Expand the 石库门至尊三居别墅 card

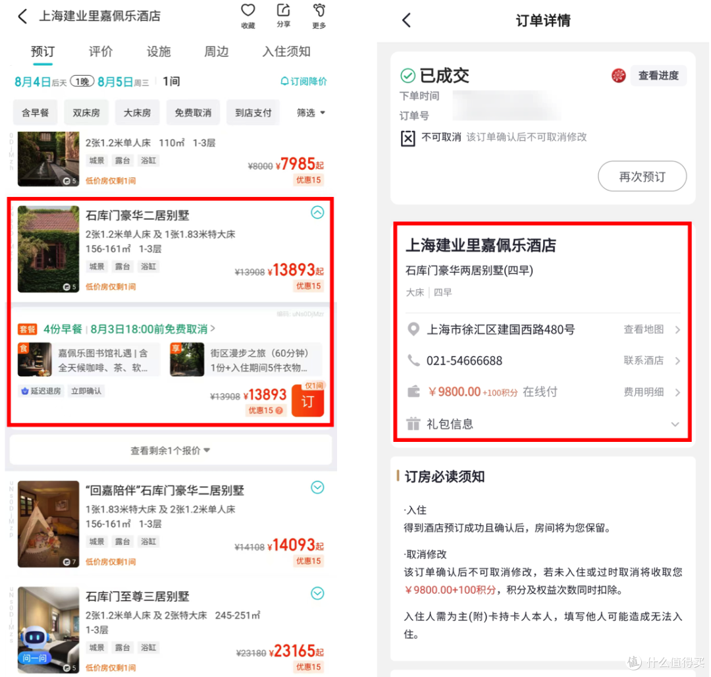[317, 593]
